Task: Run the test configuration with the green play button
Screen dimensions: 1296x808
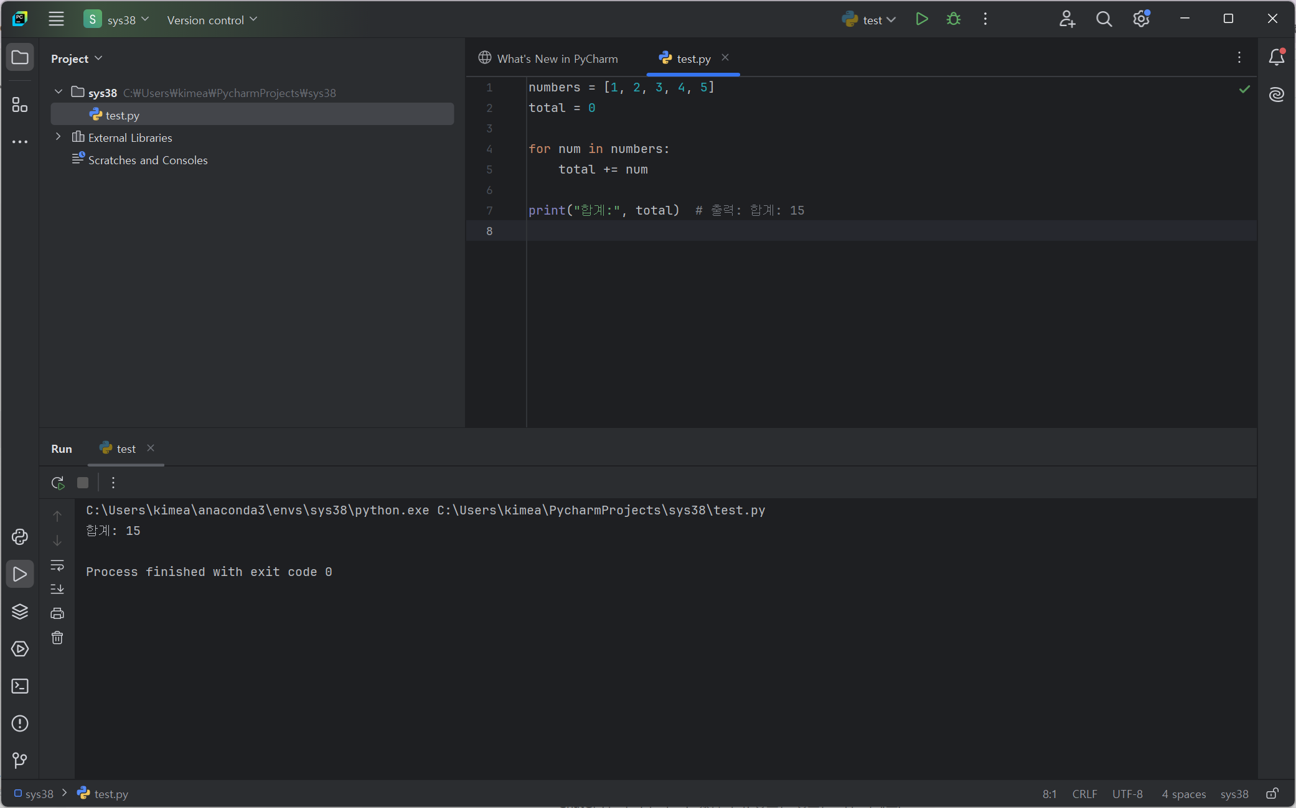Action: click(922, 19)
